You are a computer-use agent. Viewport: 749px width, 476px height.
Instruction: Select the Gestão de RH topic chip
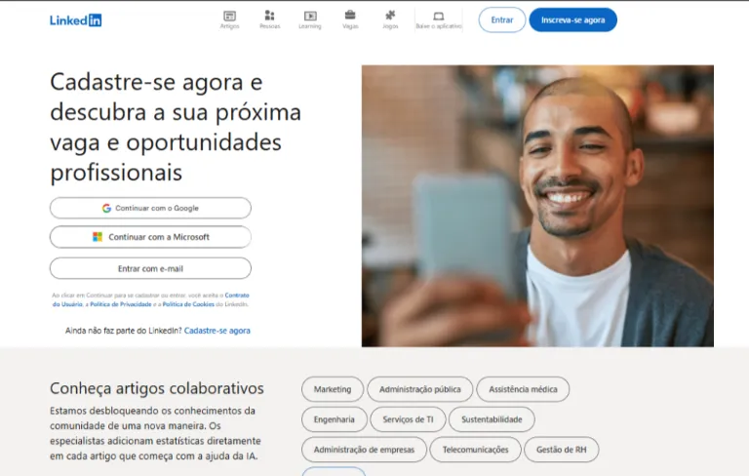[561, 450]
